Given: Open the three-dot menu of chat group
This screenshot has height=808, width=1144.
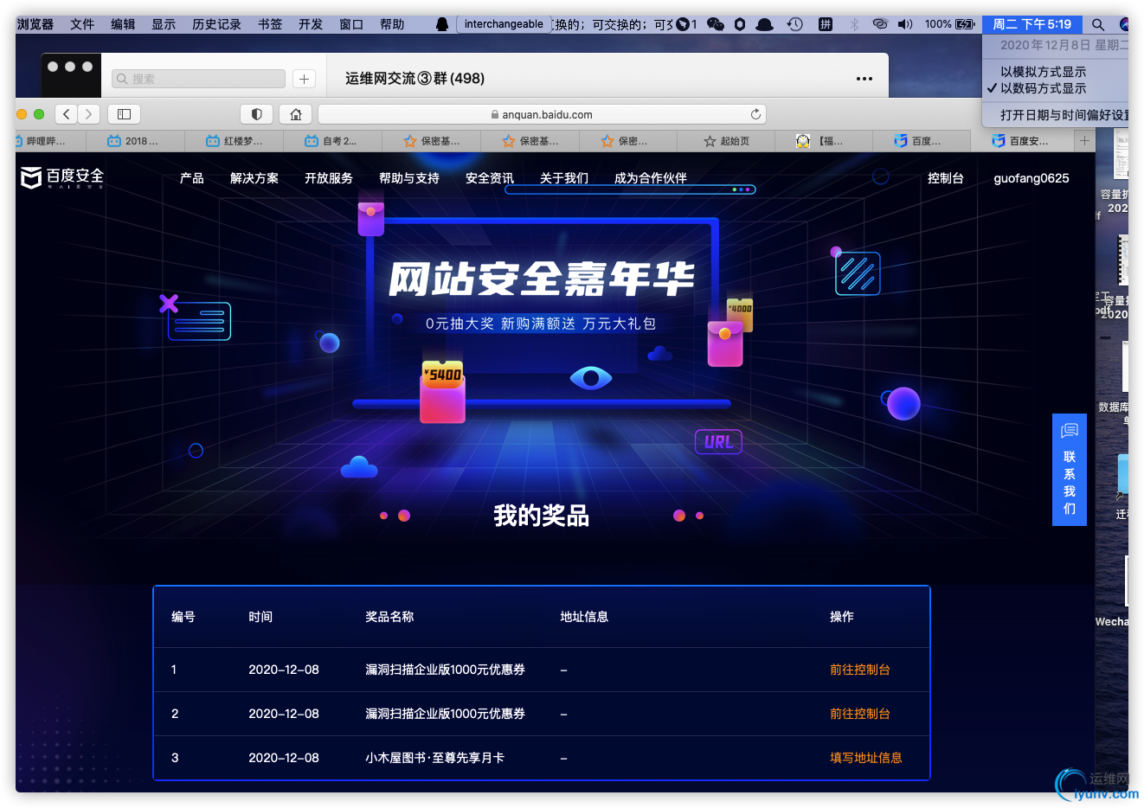Looking at the screenshot, I should pos(864,79).
